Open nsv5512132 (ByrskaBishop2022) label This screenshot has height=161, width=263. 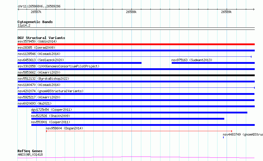[x=43, y=79]
